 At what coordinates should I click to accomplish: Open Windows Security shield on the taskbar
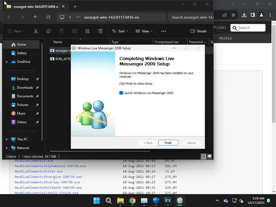[156, 201]
